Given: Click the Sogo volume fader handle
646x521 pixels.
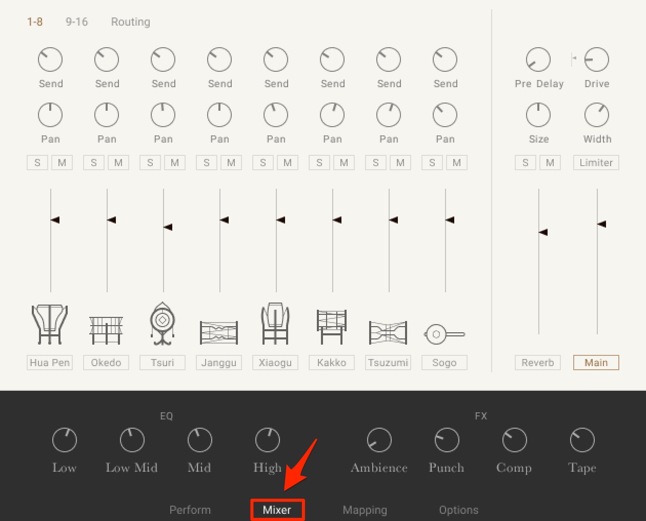Looking at the screenshot, I should (x=450, y=220).
